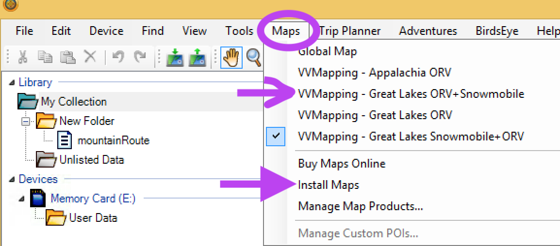Click the Delete X toolbar icon
The width and height of the screenshot is (560, 246).
(x=90, y=57)
